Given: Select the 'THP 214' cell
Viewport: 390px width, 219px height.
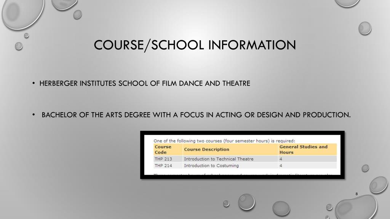Looking at the screenshot, I should click(168, 166).
